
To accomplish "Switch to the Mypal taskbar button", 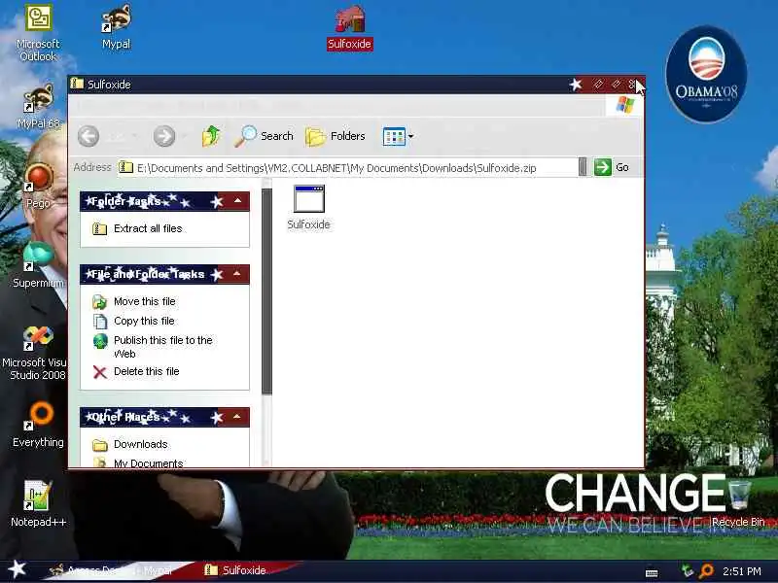I will click(114, 570).
